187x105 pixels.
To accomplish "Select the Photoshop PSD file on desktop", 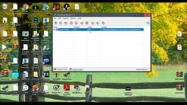I will (x=36, y=22).
